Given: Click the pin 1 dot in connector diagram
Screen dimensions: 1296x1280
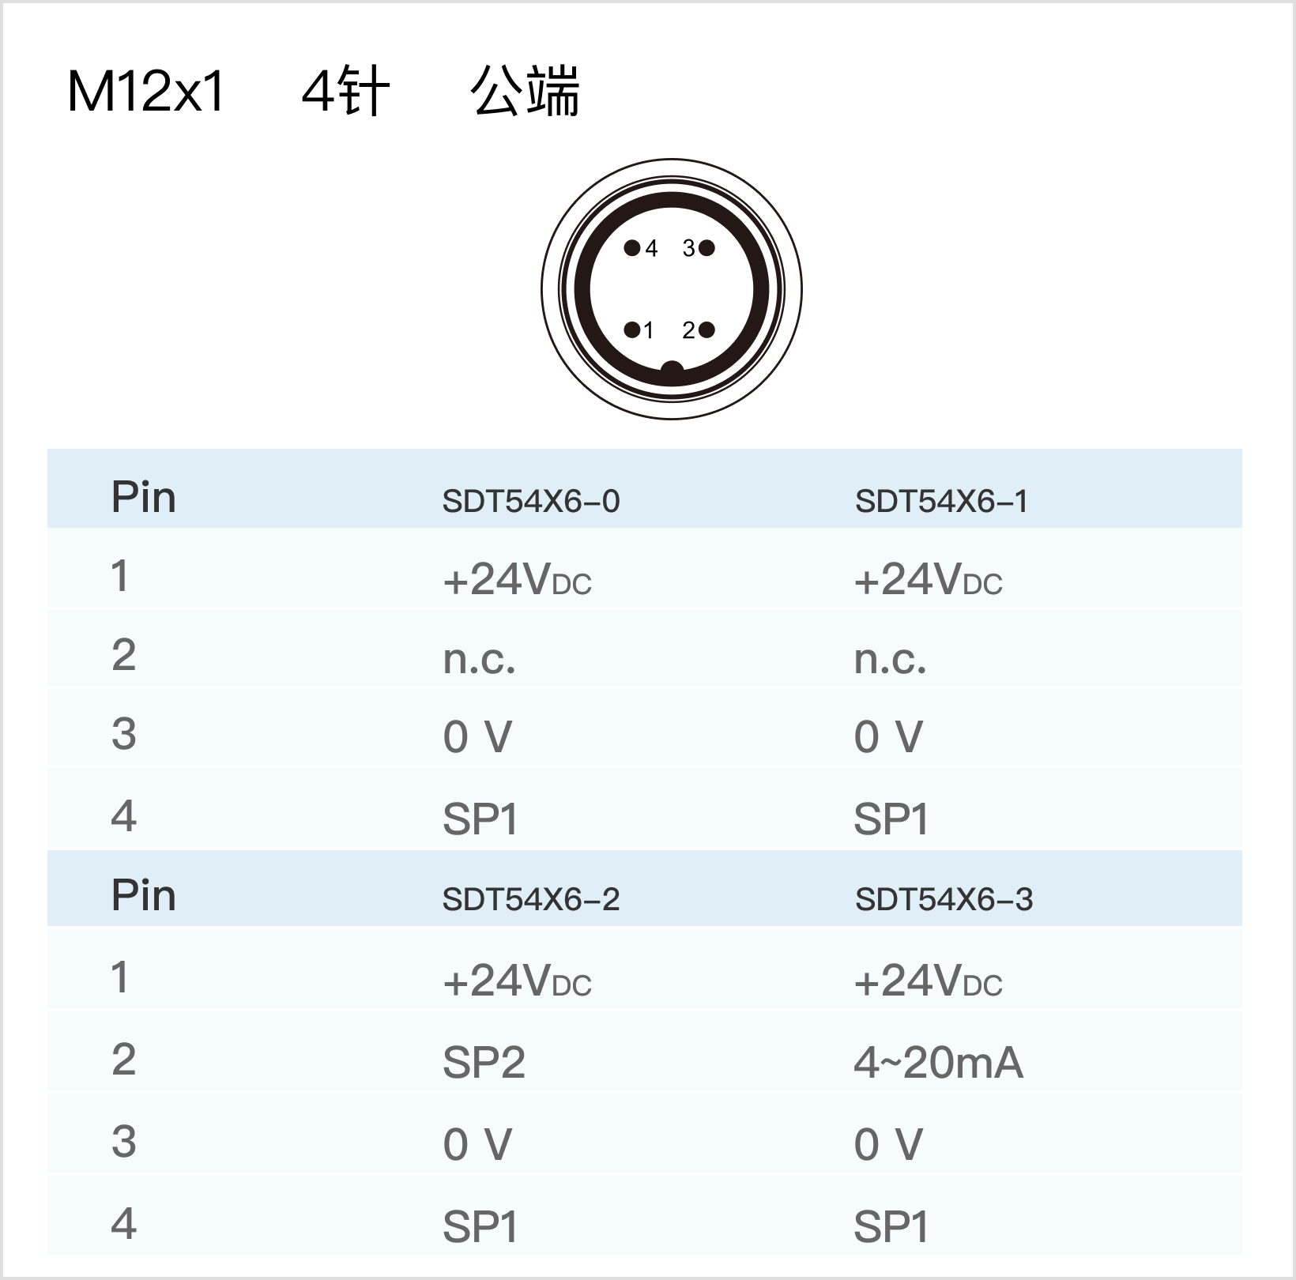Looking at the screenshot, I should tap(631, 329).
